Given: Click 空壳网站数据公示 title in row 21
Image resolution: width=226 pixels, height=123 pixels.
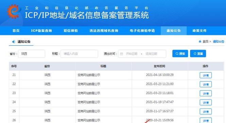Looking at the screenshot, I should (89, 75).
